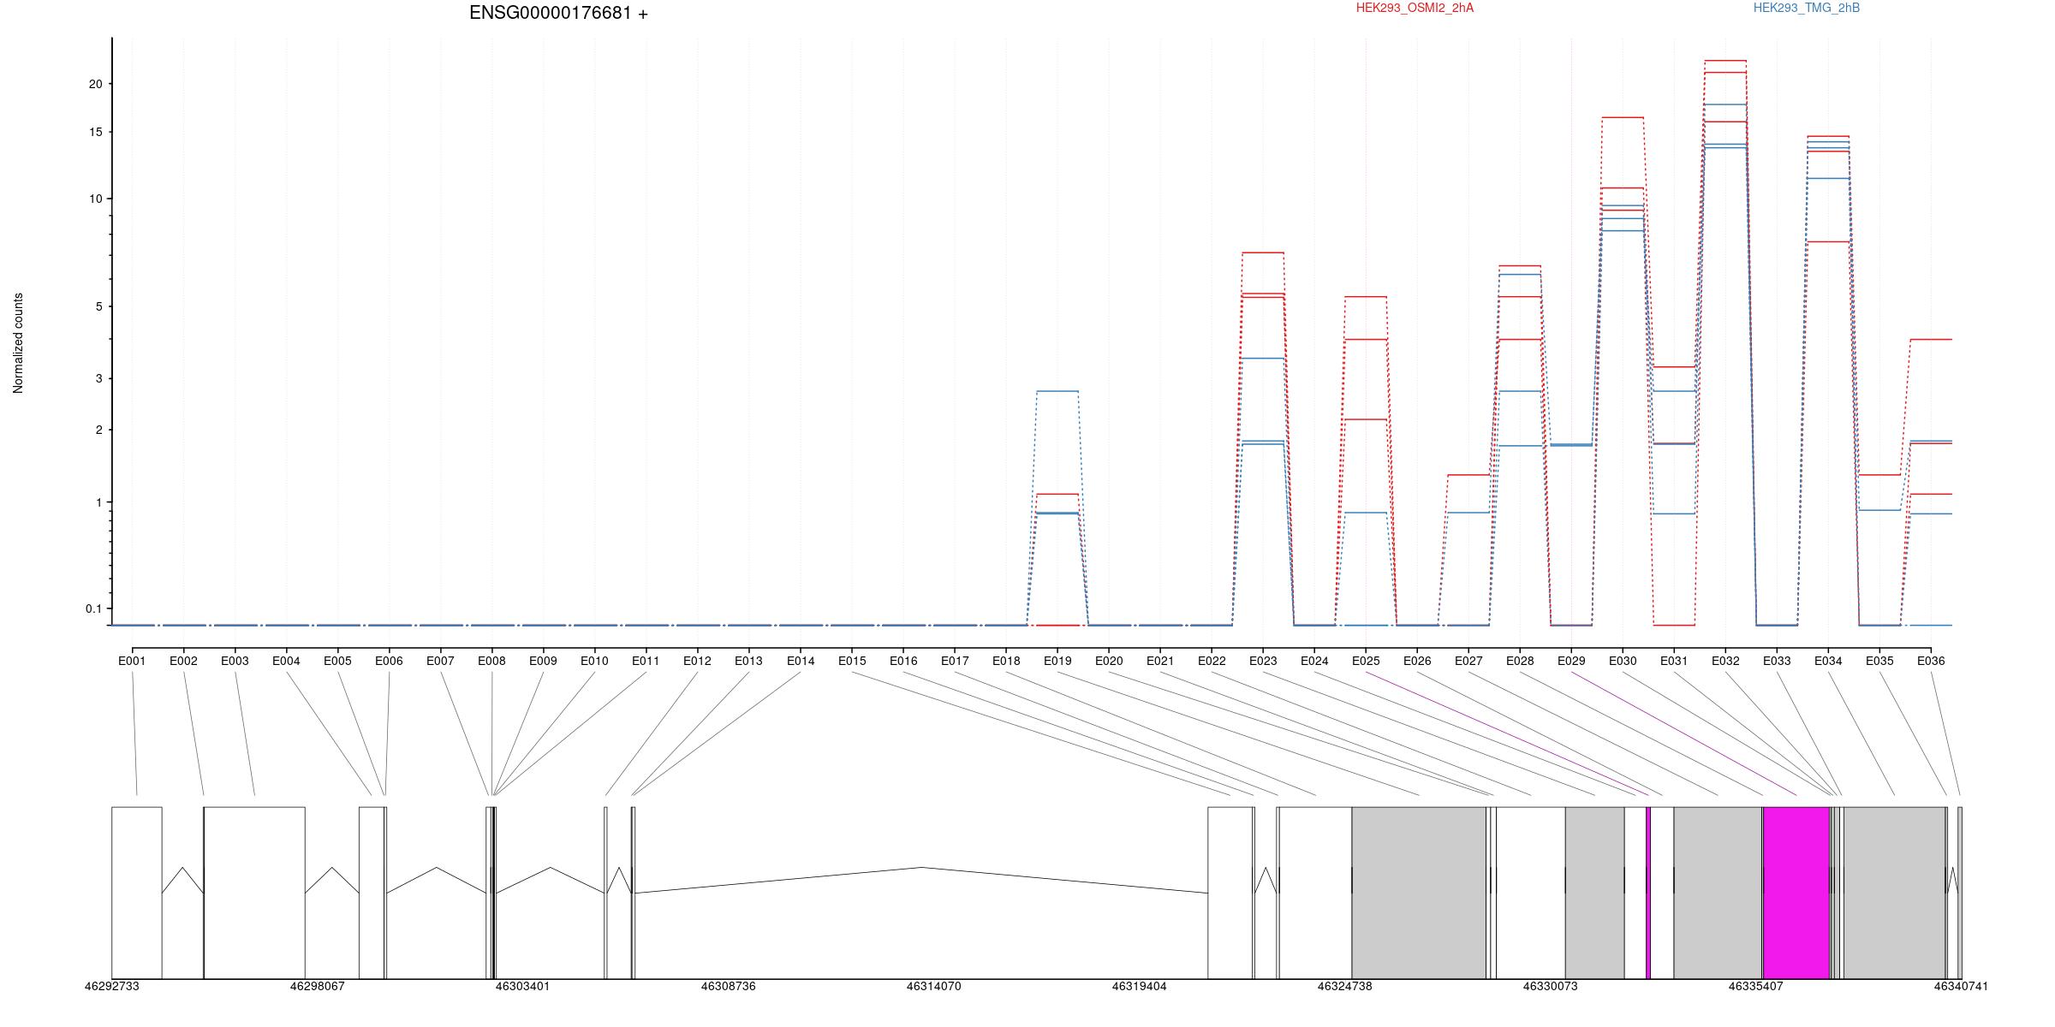Click genomic coordinate 46303401
2055x1027 pixels.
tap(522, 986)
